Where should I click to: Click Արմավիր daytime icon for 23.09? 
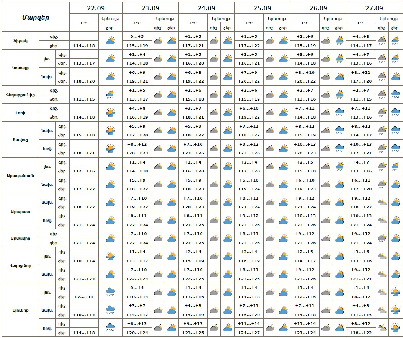pyautogui.click(x=171, y=238)
